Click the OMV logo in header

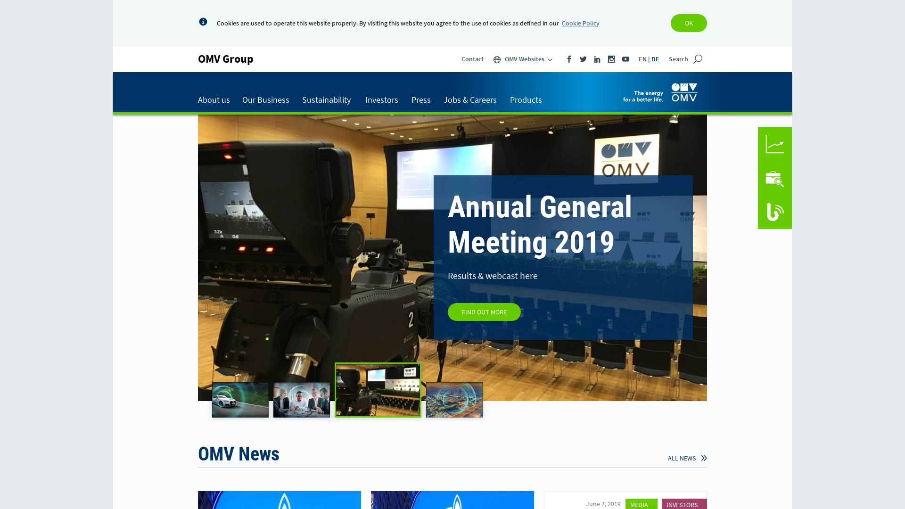(x=684, y=92)
